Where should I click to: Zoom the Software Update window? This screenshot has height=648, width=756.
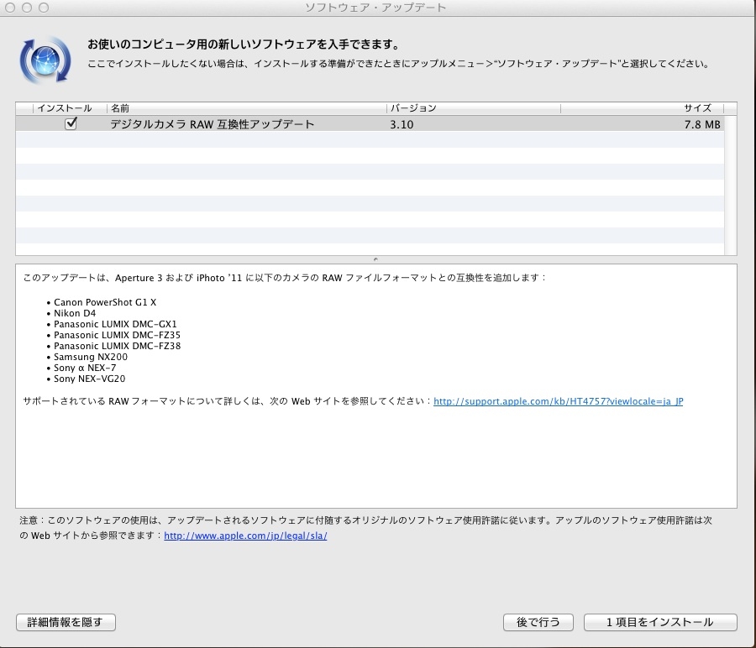[44, 8]
